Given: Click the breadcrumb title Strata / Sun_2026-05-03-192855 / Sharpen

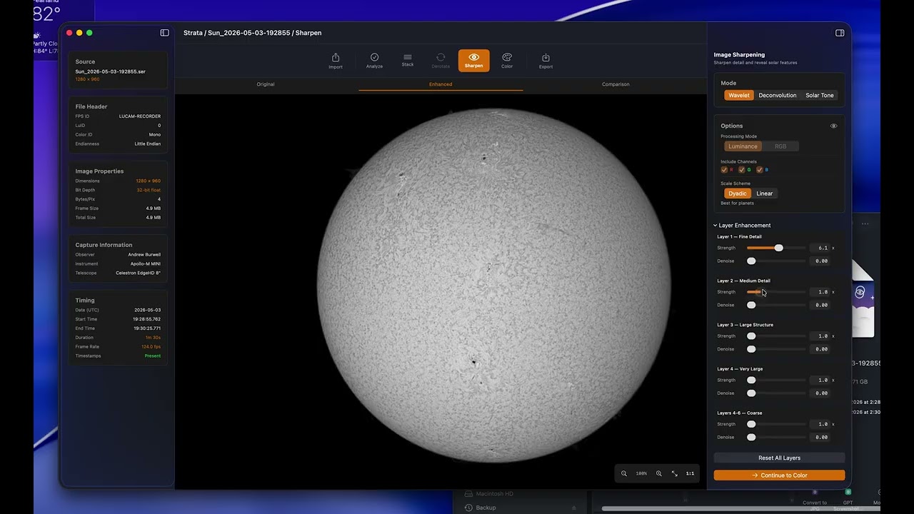Looking at the screenshot, I should click(252, 33).
